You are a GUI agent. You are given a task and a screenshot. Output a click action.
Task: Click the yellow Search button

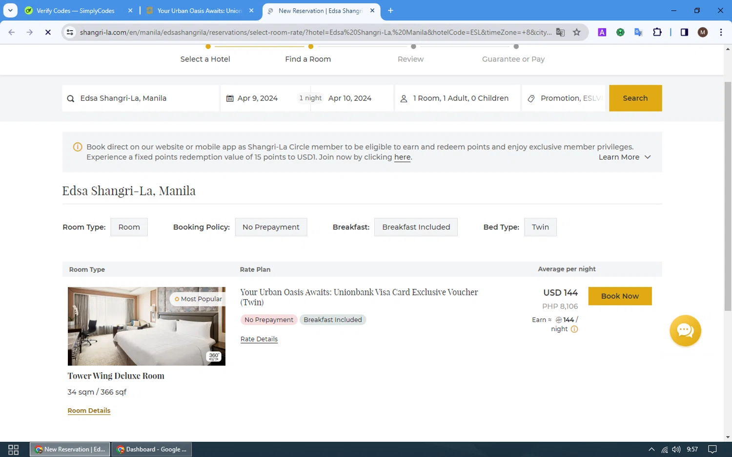(635, 98)
